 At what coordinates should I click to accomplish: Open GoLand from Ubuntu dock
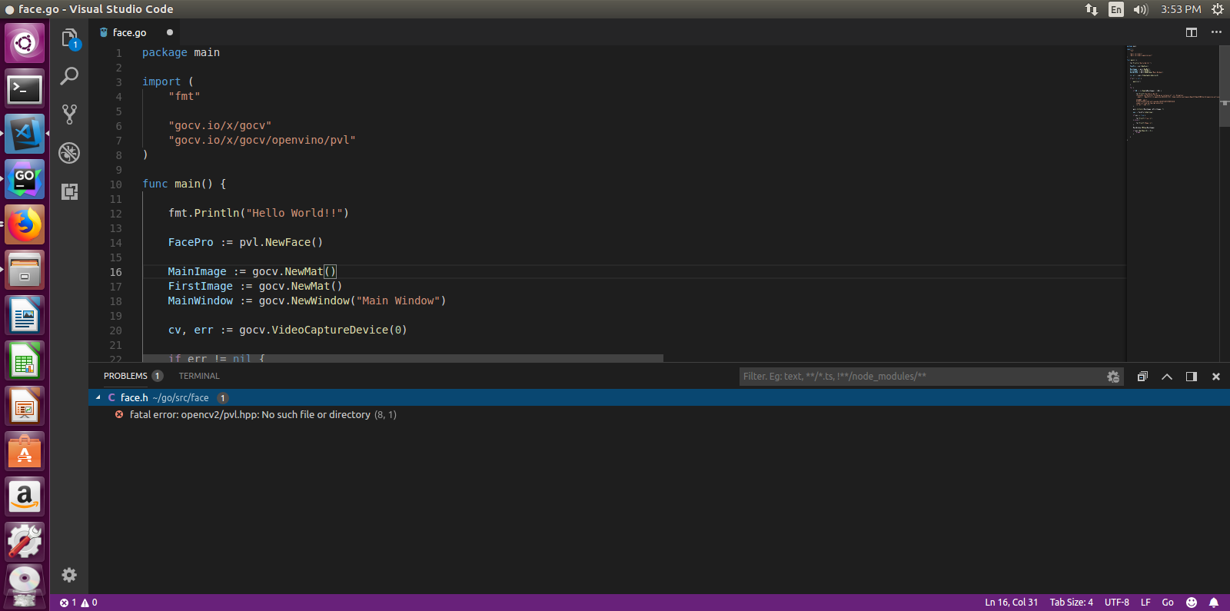coord(25,179)
